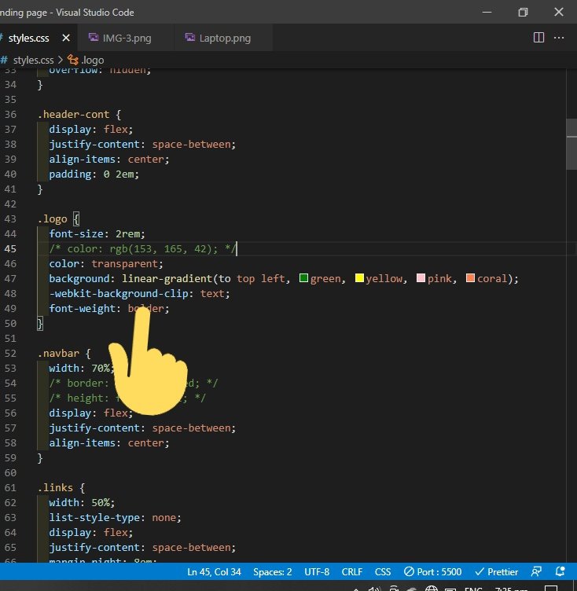Click the file icon on Laptop.png tab
Image resolution: width=577 pixels, height=591 pixels.
click(189, 37)
